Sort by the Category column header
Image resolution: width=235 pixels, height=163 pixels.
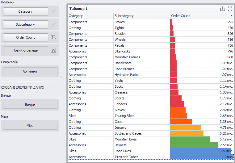point(90,16)
